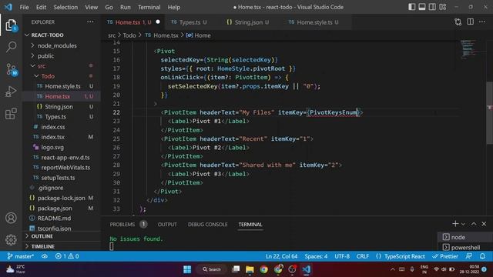The image size is (493, 277).
Task: Show the Debug Console panel tab
Action: pyautogui.click(x=207, y=224)
